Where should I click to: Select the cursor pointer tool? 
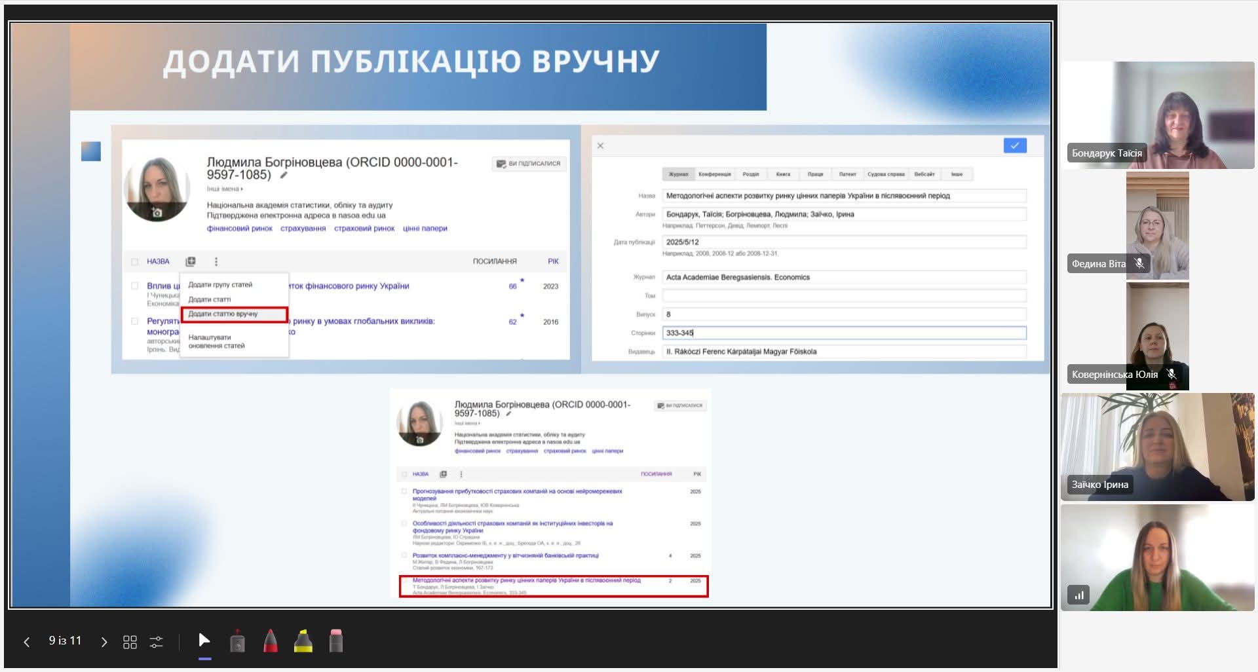tap(204, 641)
